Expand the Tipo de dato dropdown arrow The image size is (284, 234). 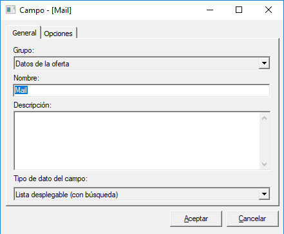click(x=264, y=194)
